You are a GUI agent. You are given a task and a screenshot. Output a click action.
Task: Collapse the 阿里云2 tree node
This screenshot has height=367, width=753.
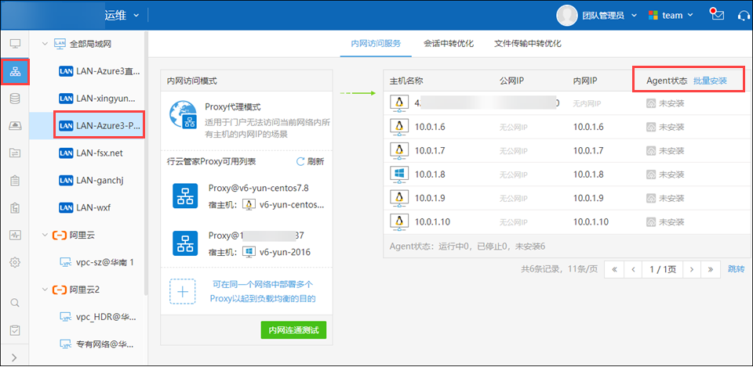tap(44, 290)
